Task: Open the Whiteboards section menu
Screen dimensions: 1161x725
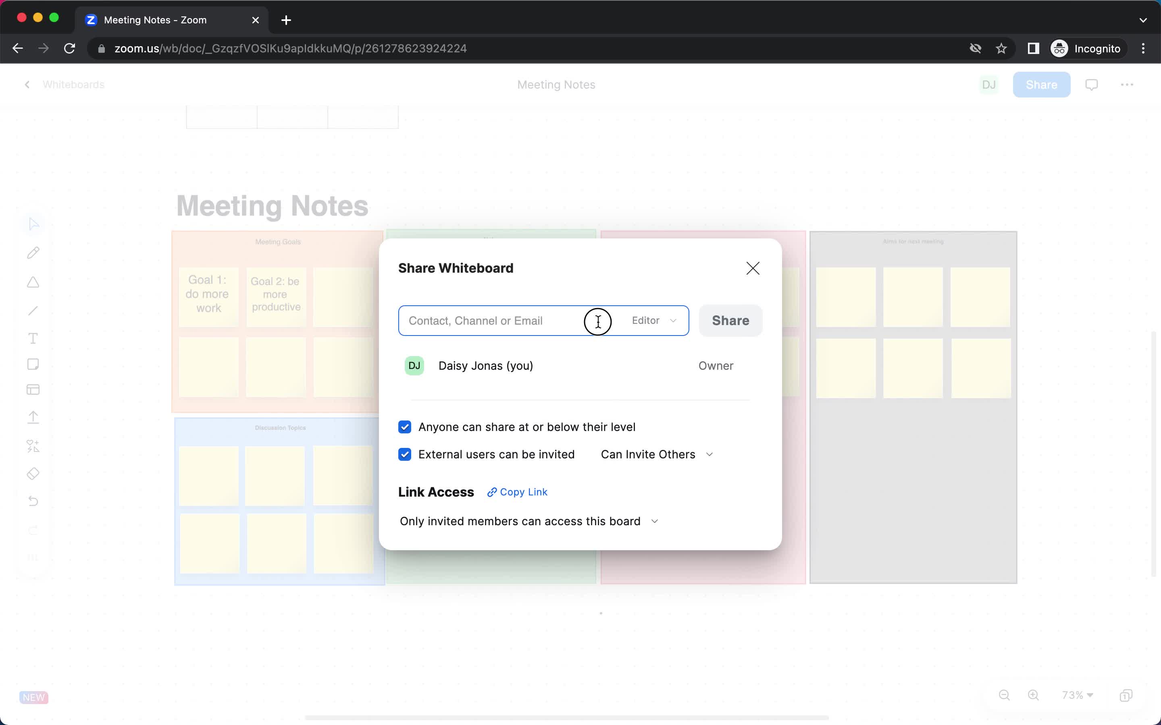Action: [x=73, y=84]
